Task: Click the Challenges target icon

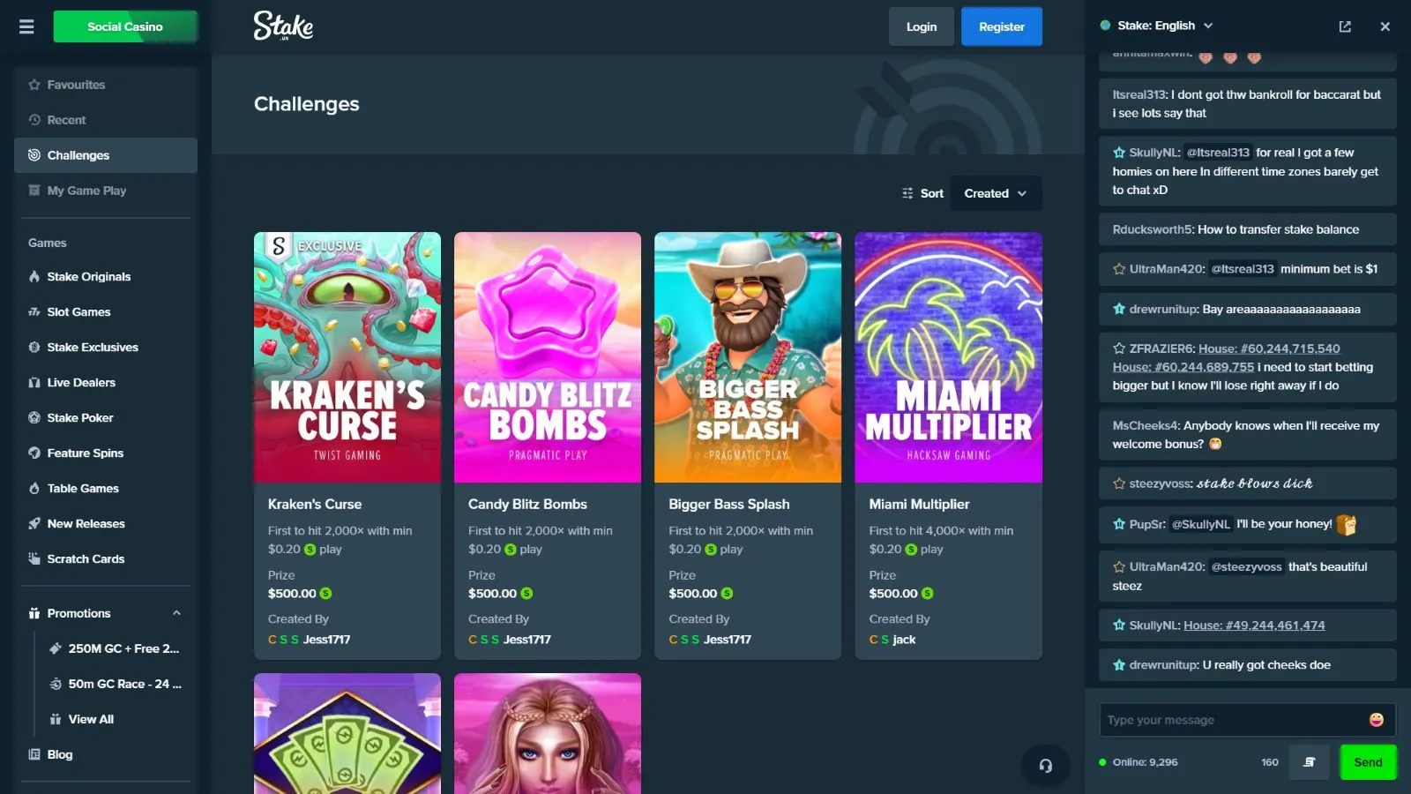Action: (x=34, y=155)
